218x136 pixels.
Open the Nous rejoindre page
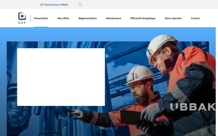click(173, 18)
